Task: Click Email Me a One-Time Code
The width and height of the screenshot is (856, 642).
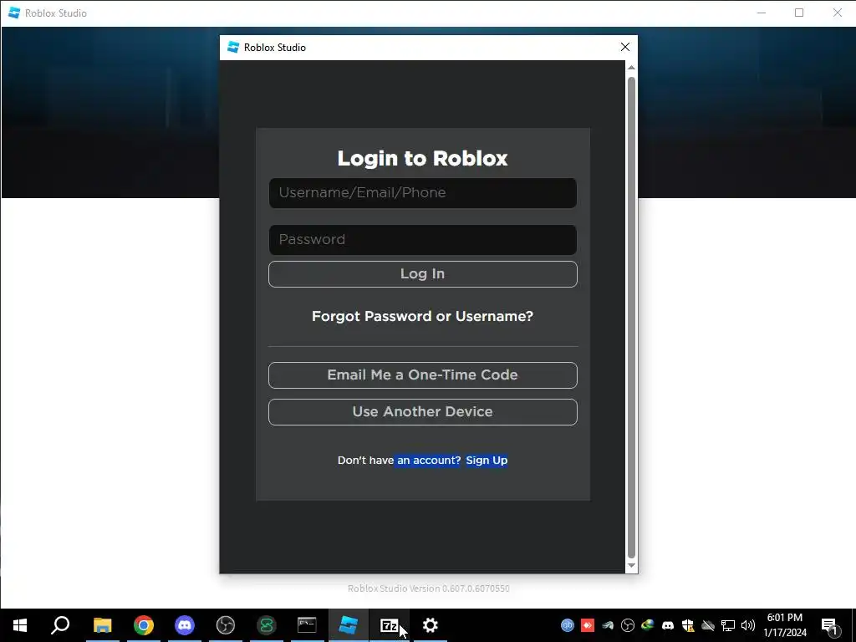Action: (x=422, y=375)
